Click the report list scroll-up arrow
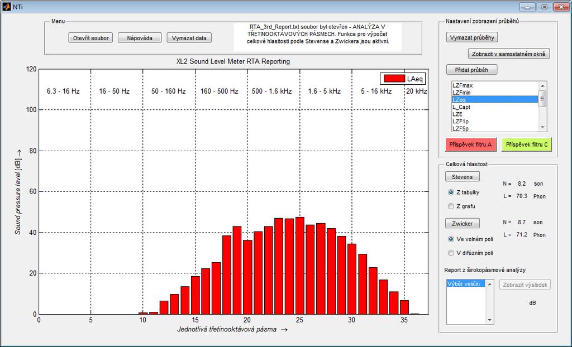The width and height of the screenshot is (572, 347). [489, 284]
